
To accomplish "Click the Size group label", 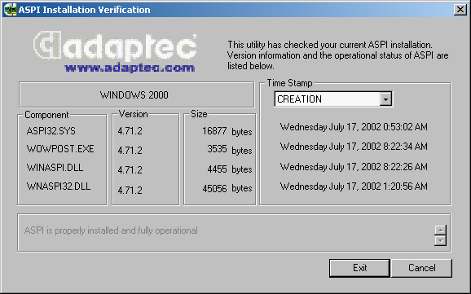I will pyautogui.click(x=199, y=114).
